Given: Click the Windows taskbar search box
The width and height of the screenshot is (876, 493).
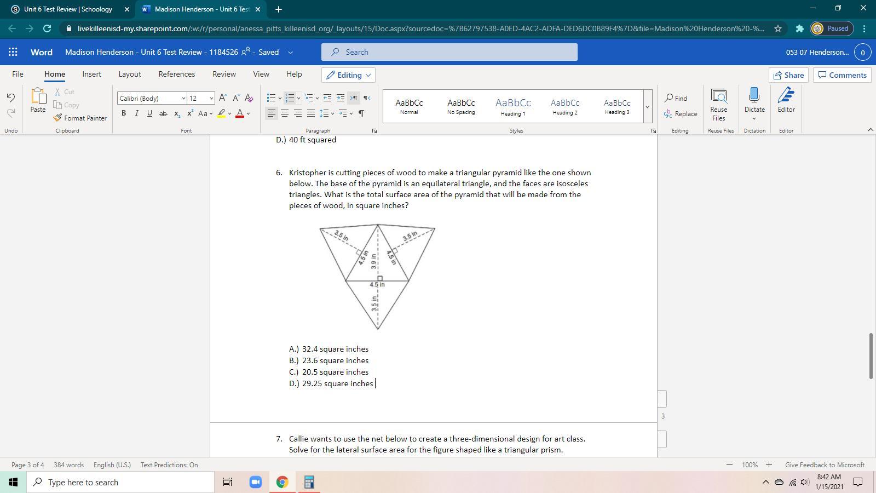Looking at the screenshot, I should coord(120,482).
